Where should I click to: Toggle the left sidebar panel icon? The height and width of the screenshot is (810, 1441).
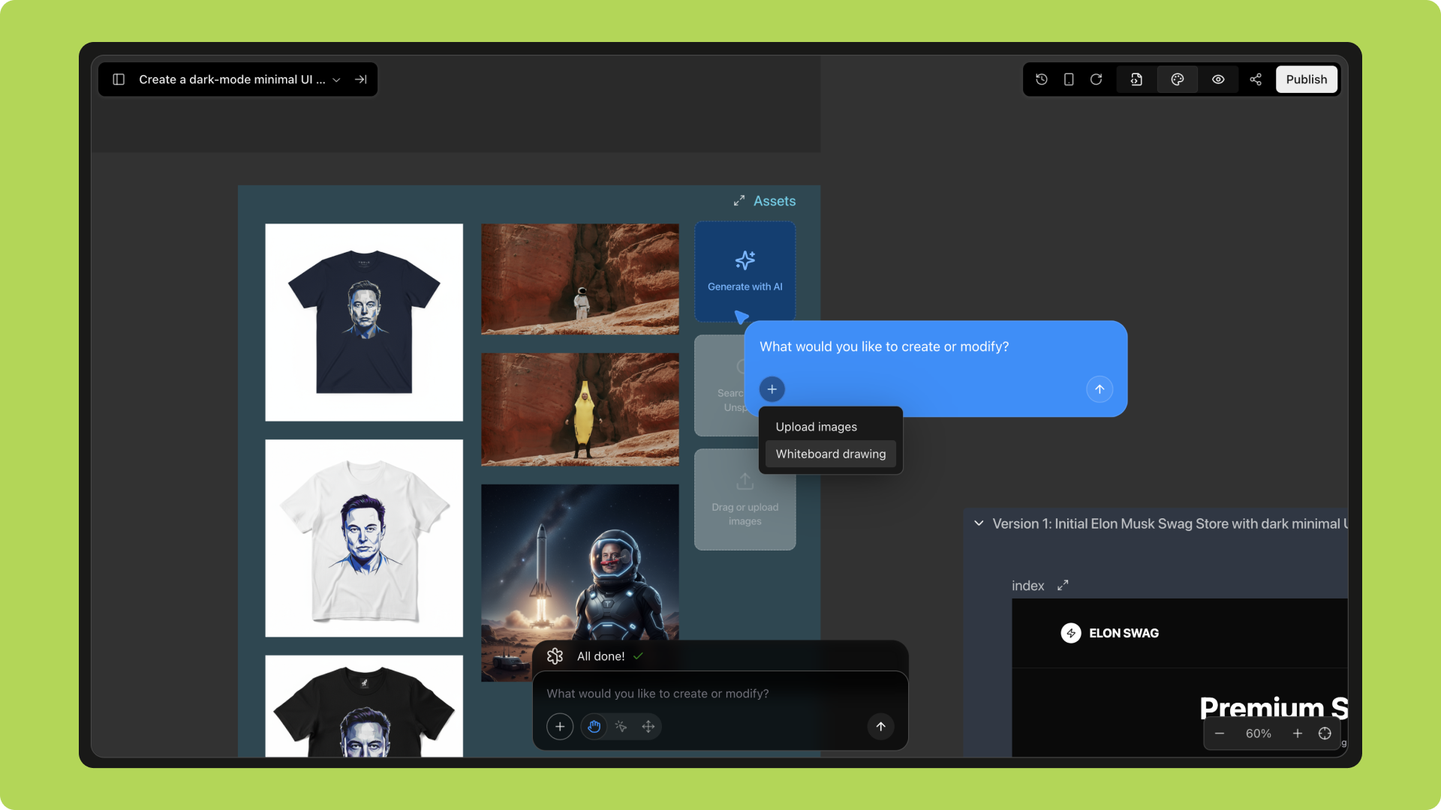119,79
